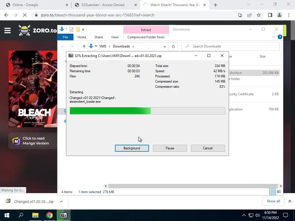The height and width of the screenshot is (221, 295).
Task: Open Chrome three-dot menu
Action: pyautogui.click(x=289, y=15)
